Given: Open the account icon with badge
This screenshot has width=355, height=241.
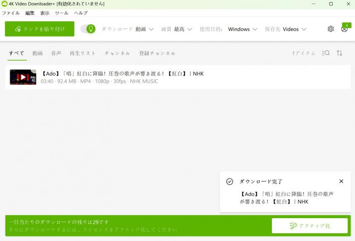Looking at the screenshot, I should pyautogui.click(x=344, y=29).
